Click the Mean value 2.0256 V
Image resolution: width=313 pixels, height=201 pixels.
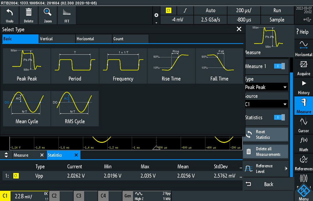[186, 176]
